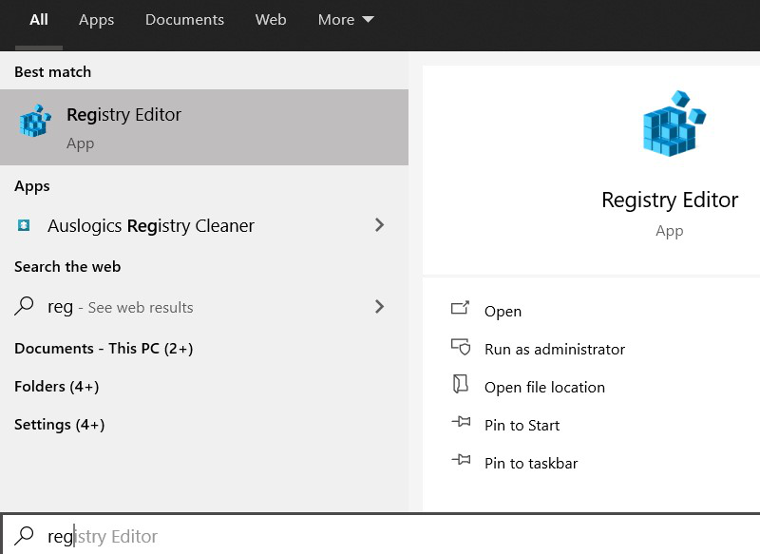Click into the search text field
Screen dimensions: 760x554
(x=380, y=536)
